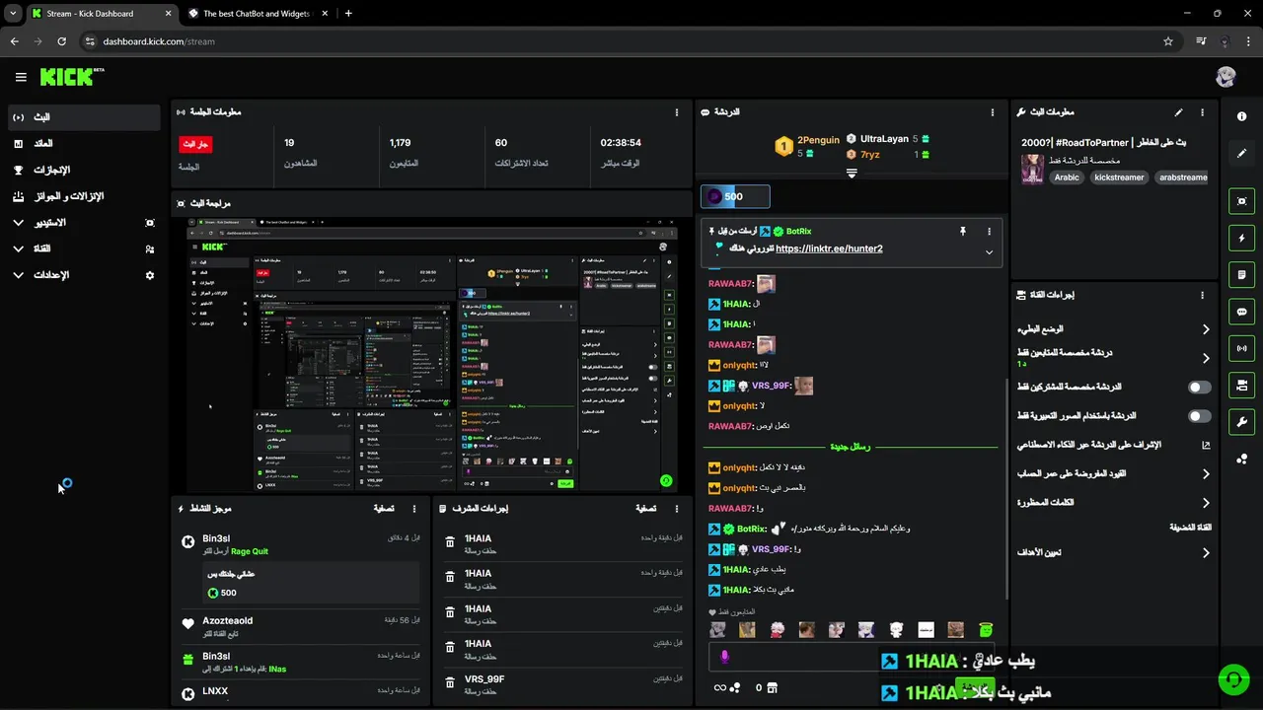Screen dimensions: 1263x710
Task: Click the Arabic stream tag
Action: (x=1067, y=177)
